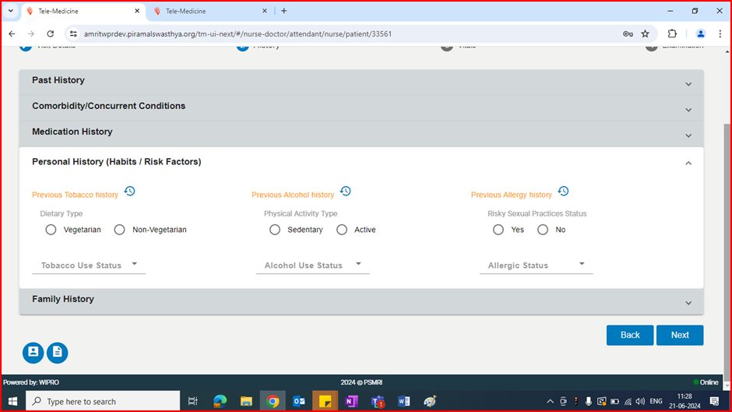
Task: Open the Windows Start menu
Action: tap(12, 401)
